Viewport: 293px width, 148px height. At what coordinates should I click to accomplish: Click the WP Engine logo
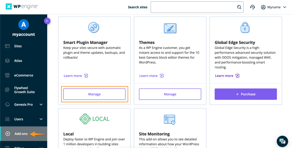tap(22, 7)
